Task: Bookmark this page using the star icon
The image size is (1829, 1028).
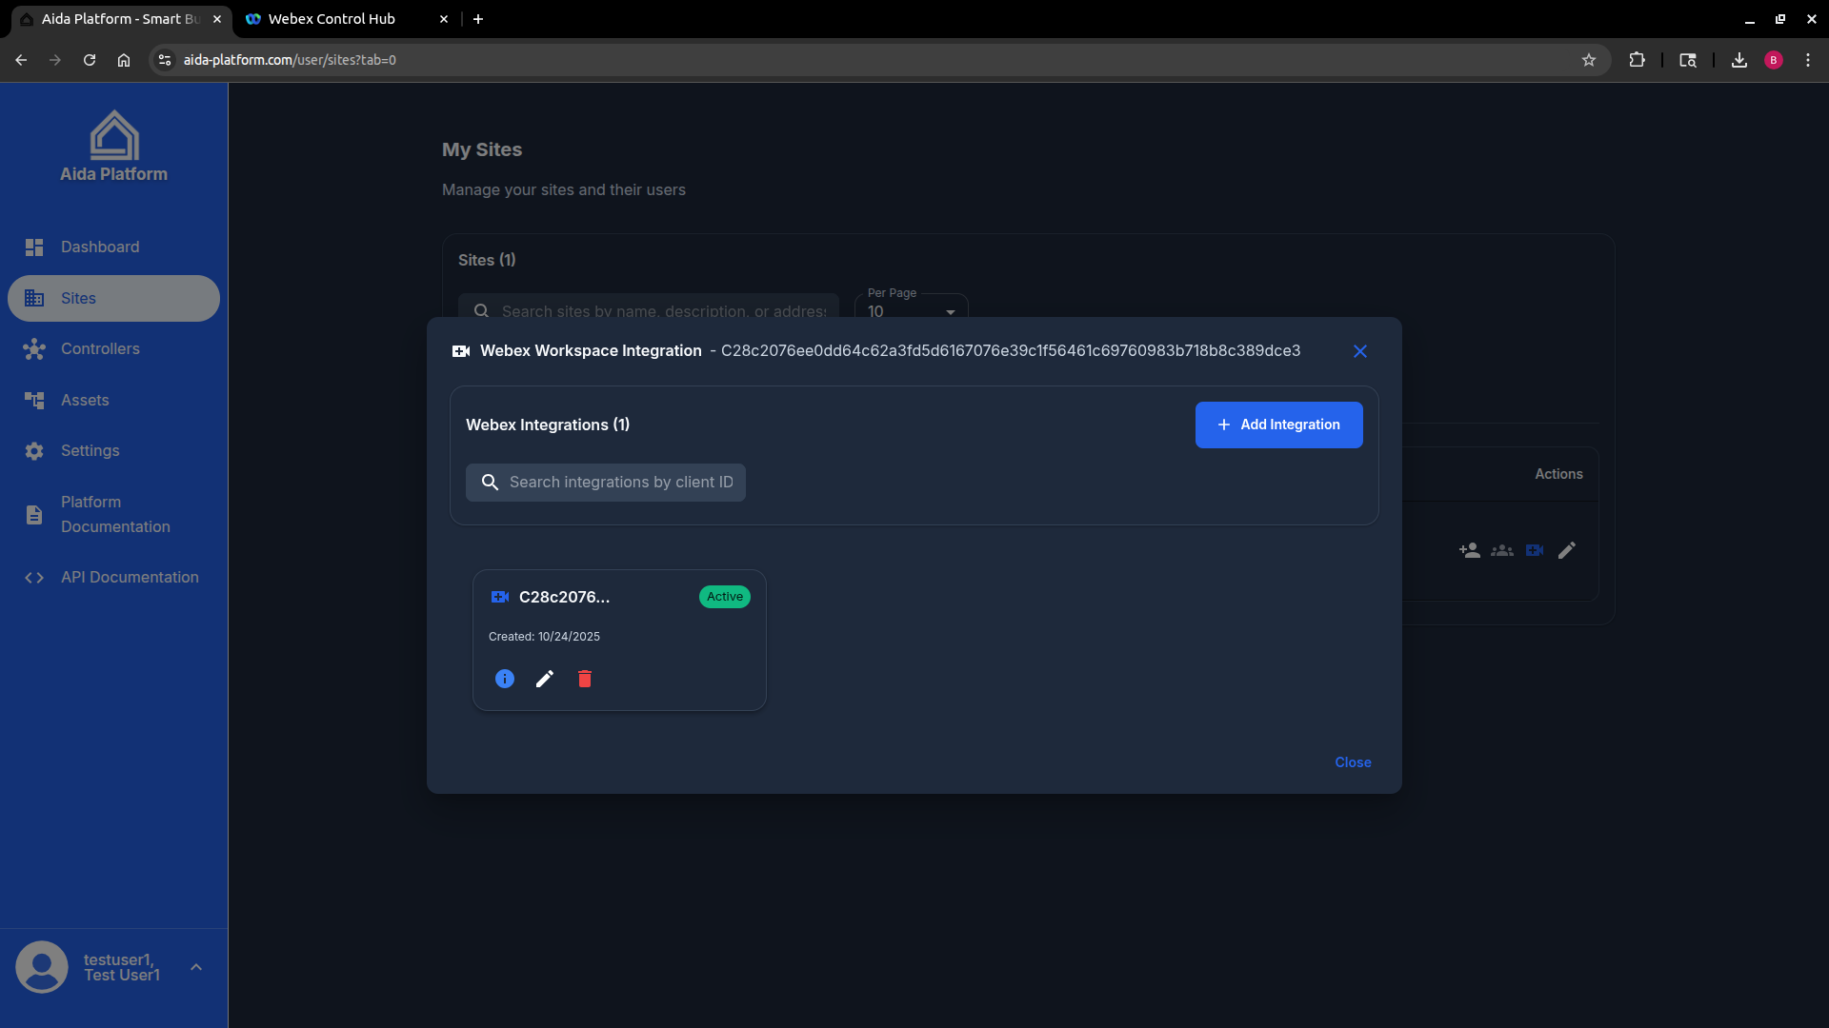Action: click(x=1589, y=59)
